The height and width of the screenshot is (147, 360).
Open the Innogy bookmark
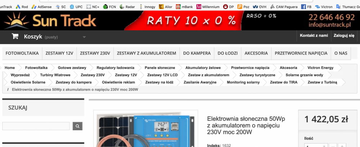coord(147,7)
